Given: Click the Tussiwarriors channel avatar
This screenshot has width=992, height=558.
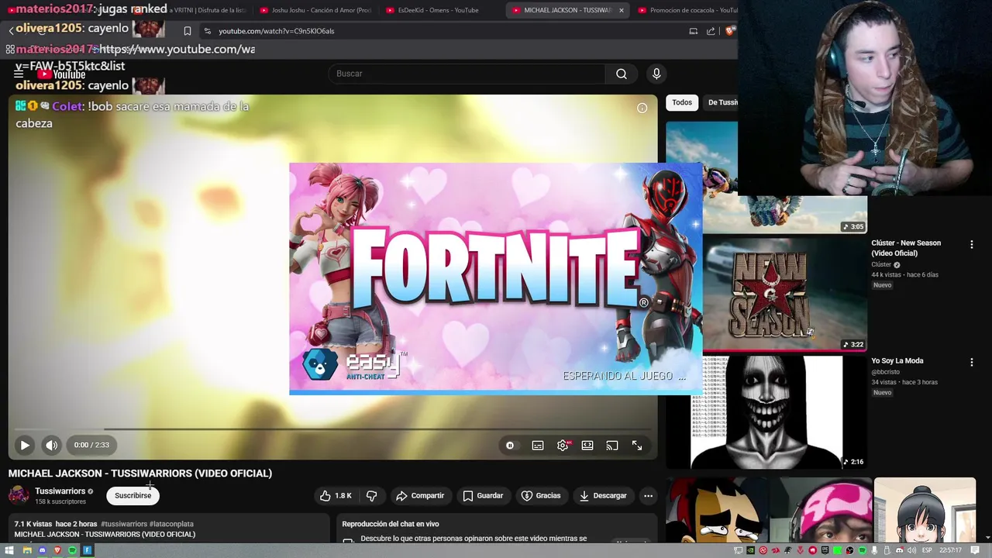Looking at the screenshot, I should (19, 495).
